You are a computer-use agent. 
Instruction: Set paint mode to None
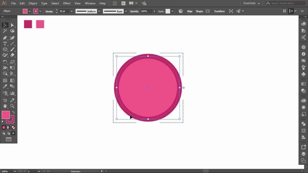(13, 127)
